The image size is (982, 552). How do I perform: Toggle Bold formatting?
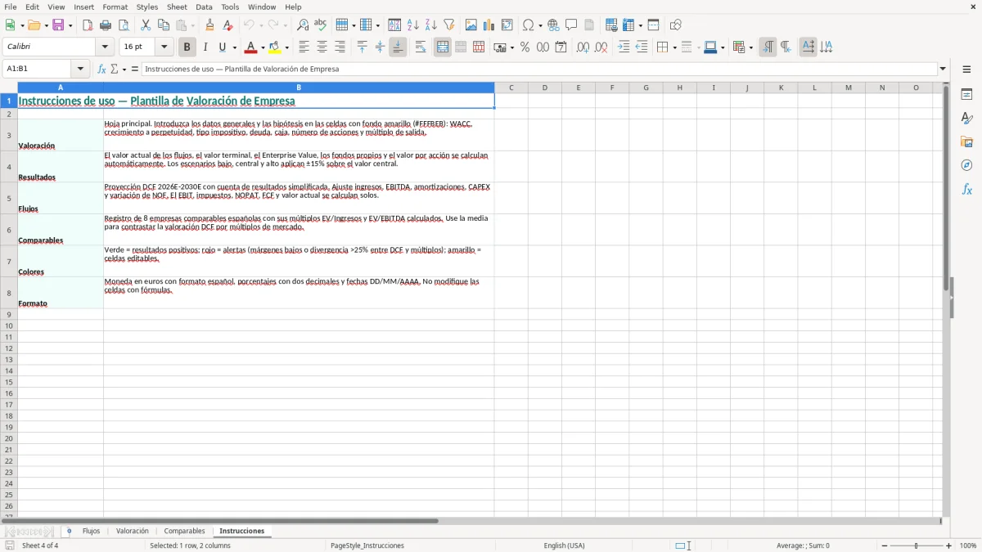point(187,47)
